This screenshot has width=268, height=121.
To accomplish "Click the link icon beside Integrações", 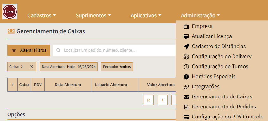I will point(186,87).
